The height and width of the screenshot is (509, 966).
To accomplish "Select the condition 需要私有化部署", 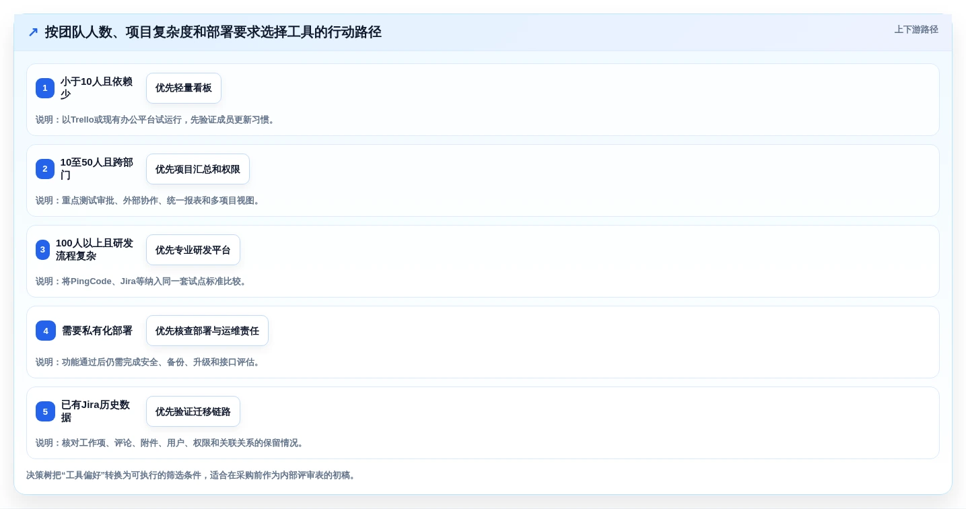I will (x=97, y=331).
